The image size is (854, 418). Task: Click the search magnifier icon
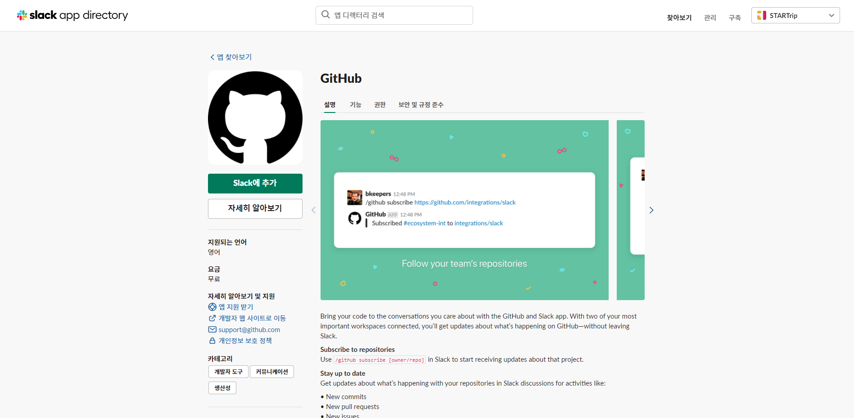coord(325,15)
